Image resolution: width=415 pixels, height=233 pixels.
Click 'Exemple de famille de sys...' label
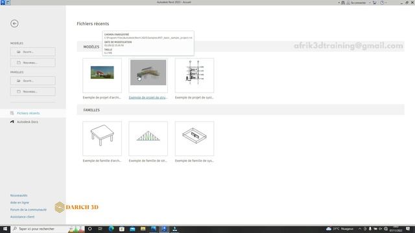click(195, 161)
